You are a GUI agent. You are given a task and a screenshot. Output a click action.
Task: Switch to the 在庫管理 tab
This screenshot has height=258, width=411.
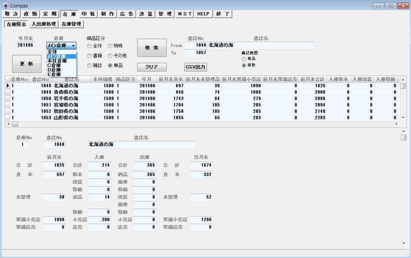(x=71, y=24)
